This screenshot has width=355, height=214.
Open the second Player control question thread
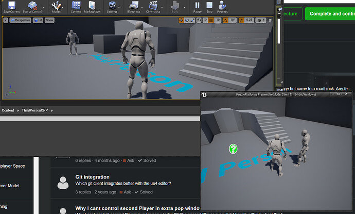point(137,208)
